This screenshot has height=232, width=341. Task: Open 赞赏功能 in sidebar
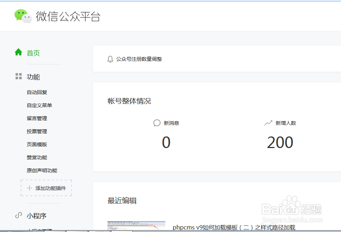pyautogui.click(x=37, y=157)
